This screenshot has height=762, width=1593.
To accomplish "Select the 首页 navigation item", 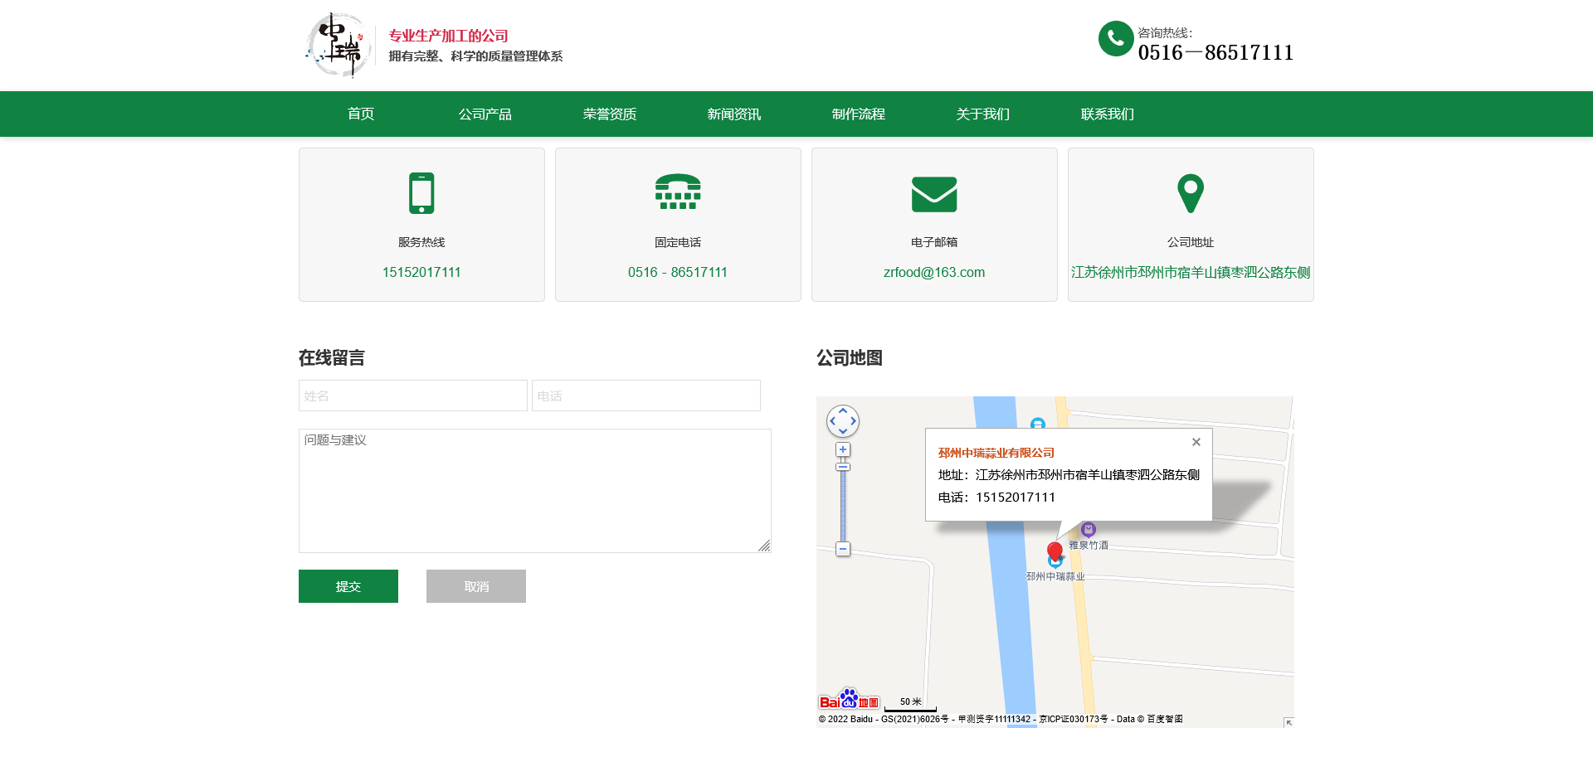I will coord(360,114).
